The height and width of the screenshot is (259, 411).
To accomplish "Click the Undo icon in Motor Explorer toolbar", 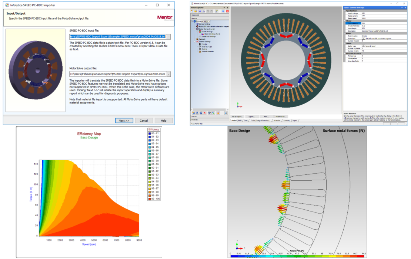I will (208, 11).
